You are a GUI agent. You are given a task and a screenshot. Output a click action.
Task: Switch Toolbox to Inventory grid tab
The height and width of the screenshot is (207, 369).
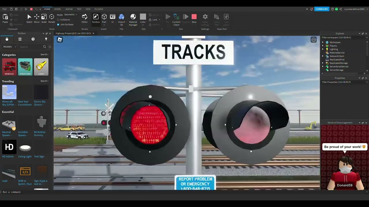tap(20, 39)
